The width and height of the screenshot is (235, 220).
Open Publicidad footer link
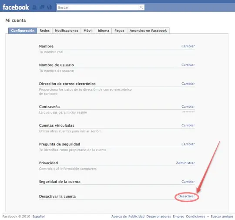click(137, 217)
